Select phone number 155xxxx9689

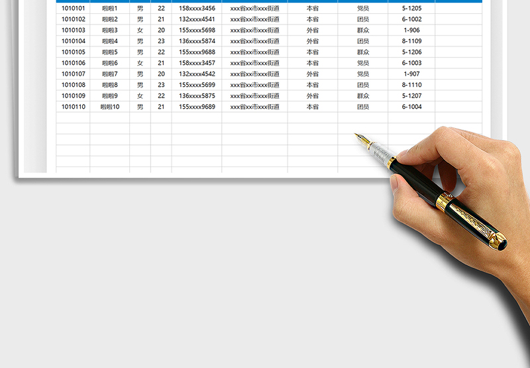197,107
